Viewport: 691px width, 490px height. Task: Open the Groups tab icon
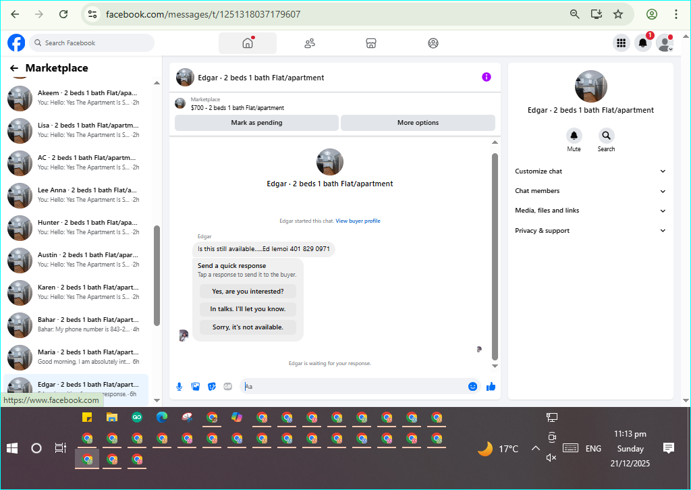point(433,43)
